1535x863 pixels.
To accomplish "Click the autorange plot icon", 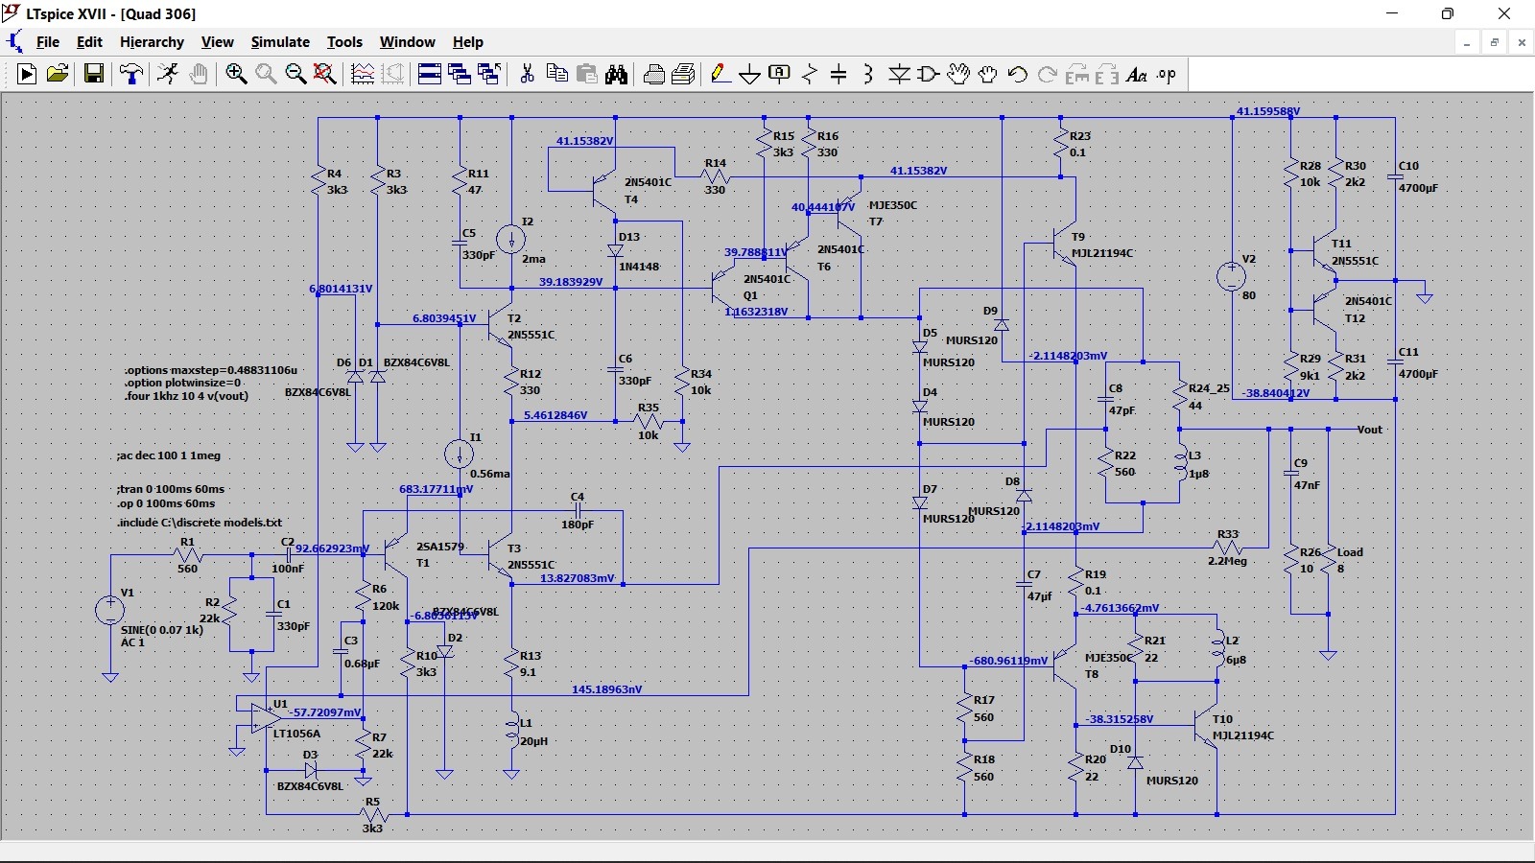I will pos(363,74).
